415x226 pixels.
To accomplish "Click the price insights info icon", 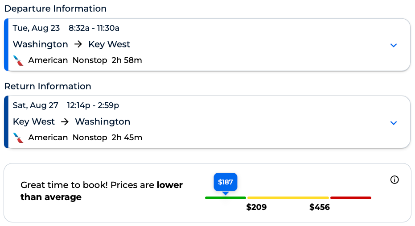I will tap(394, 180).
